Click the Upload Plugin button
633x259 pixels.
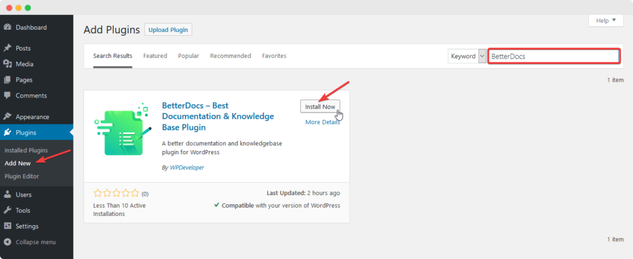tap(168, 30)
